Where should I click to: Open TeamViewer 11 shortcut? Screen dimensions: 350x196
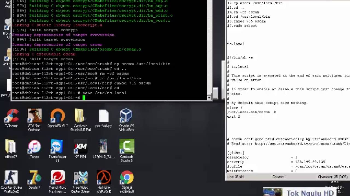tap(57, 151)
